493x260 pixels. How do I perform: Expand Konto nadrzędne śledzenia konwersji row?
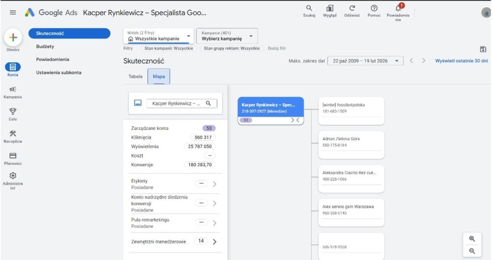214,203
